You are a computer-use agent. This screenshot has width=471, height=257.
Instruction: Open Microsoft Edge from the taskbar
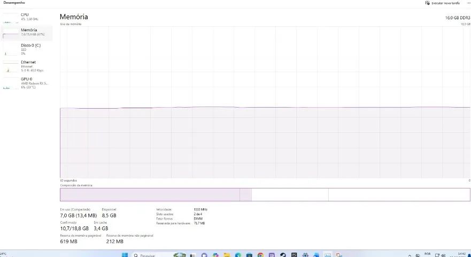(238, 255)
